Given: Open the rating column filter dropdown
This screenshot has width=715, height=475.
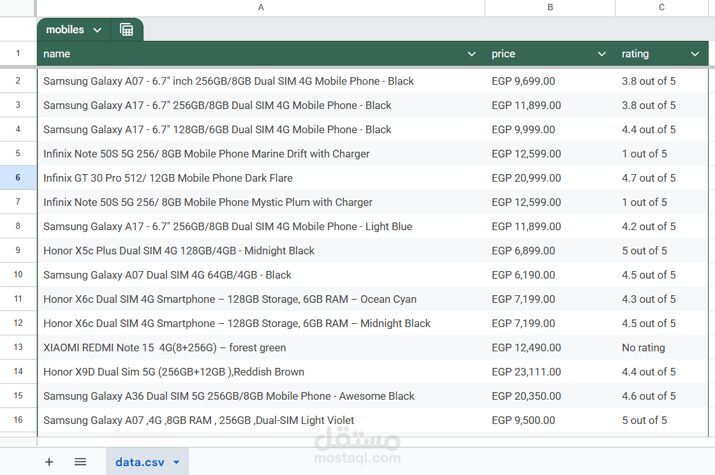Looking at the screenshot, I should point(695,54).
